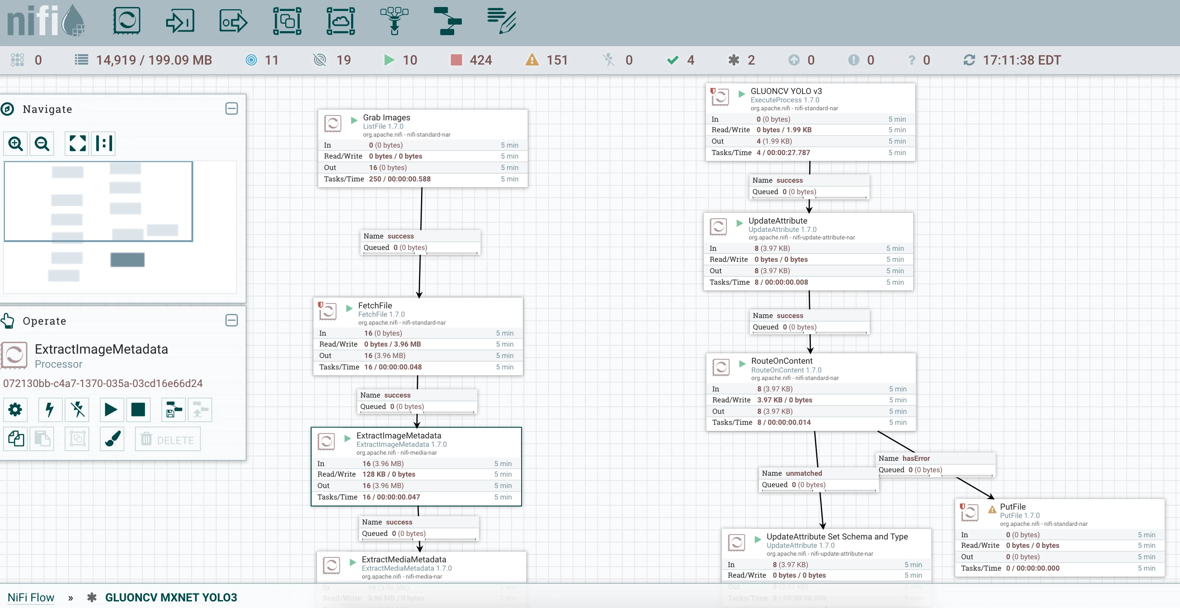Select the RouteOnContent processor
This screenshot has height=608, width=1180.
point(811,391)
